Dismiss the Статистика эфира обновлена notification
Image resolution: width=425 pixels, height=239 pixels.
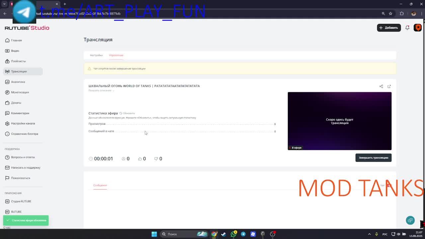(26, 220)
